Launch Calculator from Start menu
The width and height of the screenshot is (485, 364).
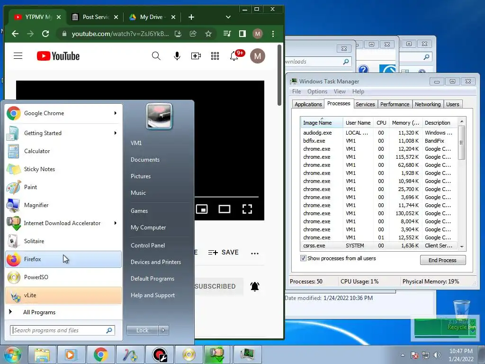click(x=63, y=151)
